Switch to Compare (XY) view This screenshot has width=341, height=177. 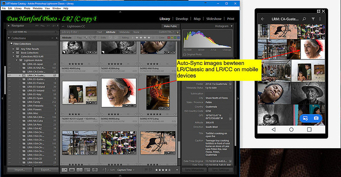pos(79,170)
